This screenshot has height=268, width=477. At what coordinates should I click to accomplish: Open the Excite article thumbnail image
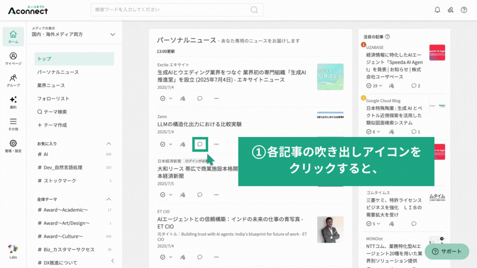(330, 77)
